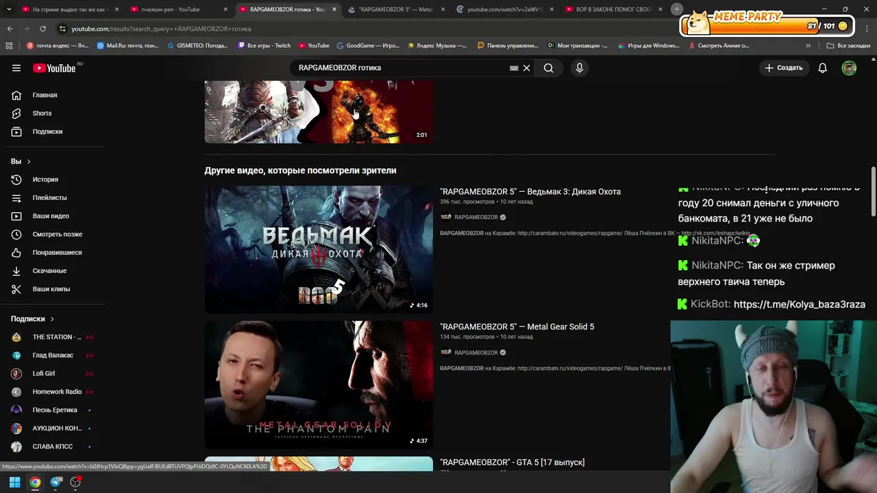877x493 pixels.
Task: Switch to ВОР В ЗАКОНЕ tab
Action: (x=613, y=10)
